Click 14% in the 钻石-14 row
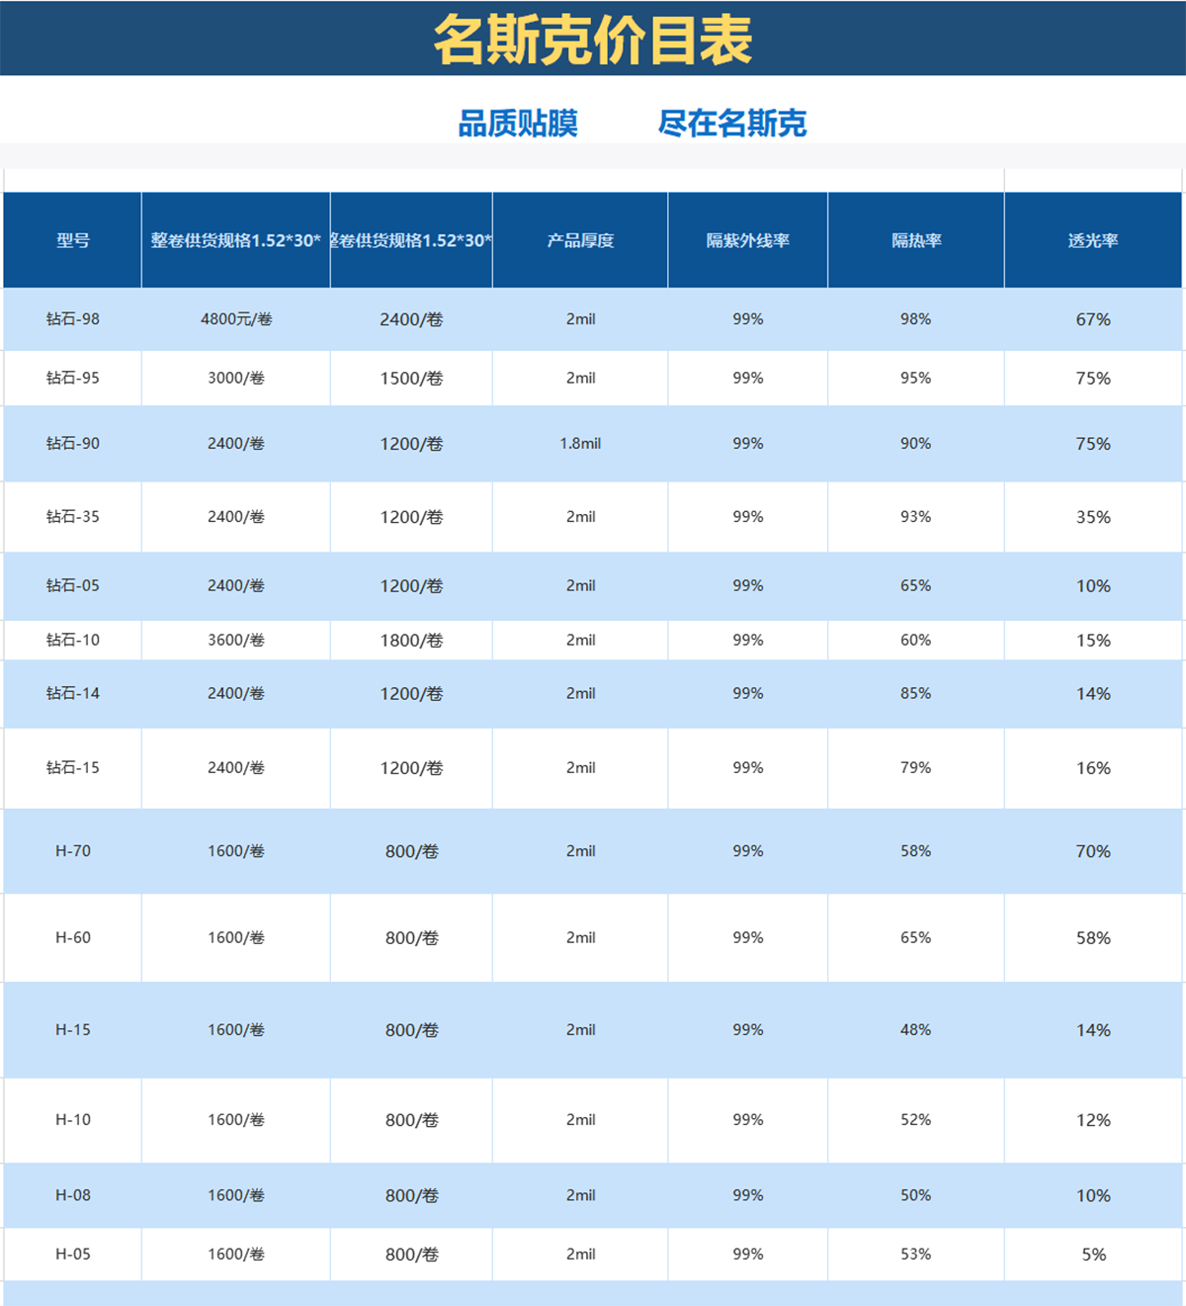 pyautogui.click(x=1093, y=694)
